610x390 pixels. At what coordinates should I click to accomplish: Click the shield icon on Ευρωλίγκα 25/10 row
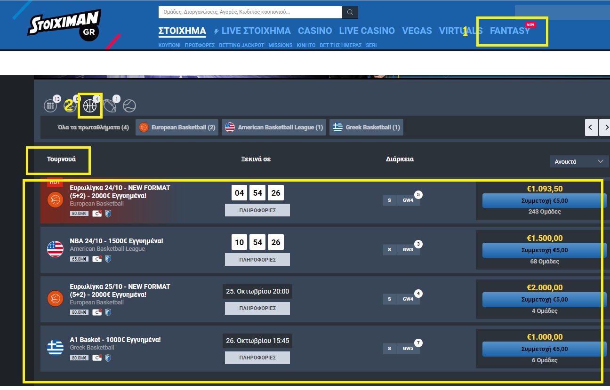click(x=108, y=312)
